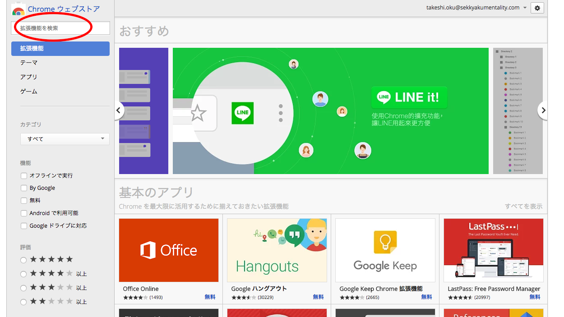Open the Google ハングアウト title link

point(259,289)
